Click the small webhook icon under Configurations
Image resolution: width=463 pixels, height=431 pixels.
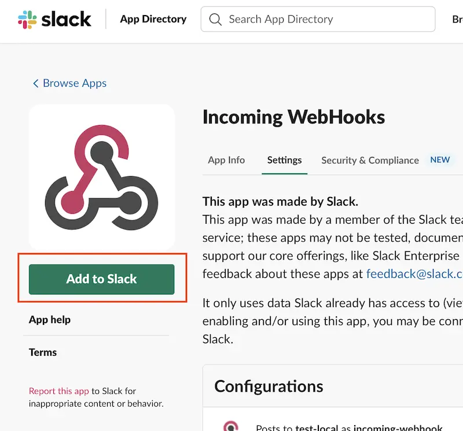point(231,427)
